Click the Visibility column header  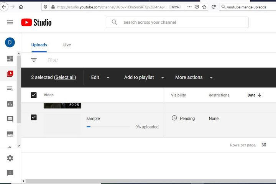coord(179,95)
